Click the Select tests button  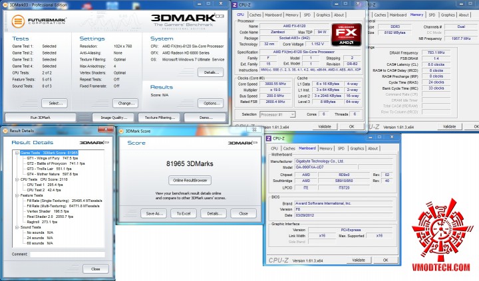coord(55,104)
